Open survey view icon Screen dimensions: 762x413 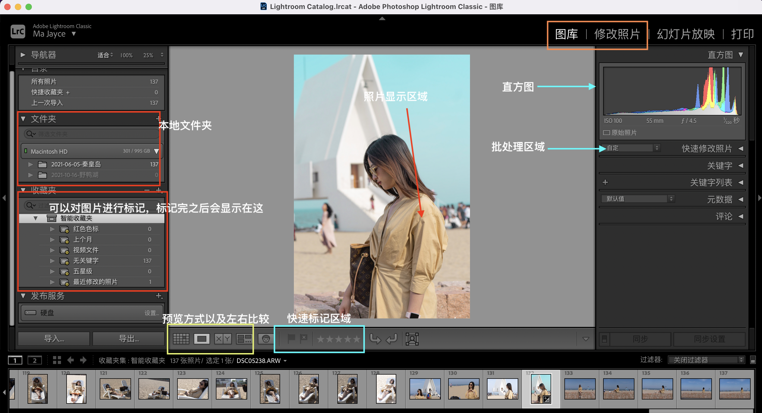[244, 339]
